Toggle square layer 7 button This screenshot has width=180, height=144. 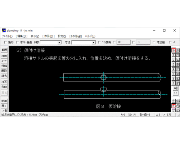[174, 83]
